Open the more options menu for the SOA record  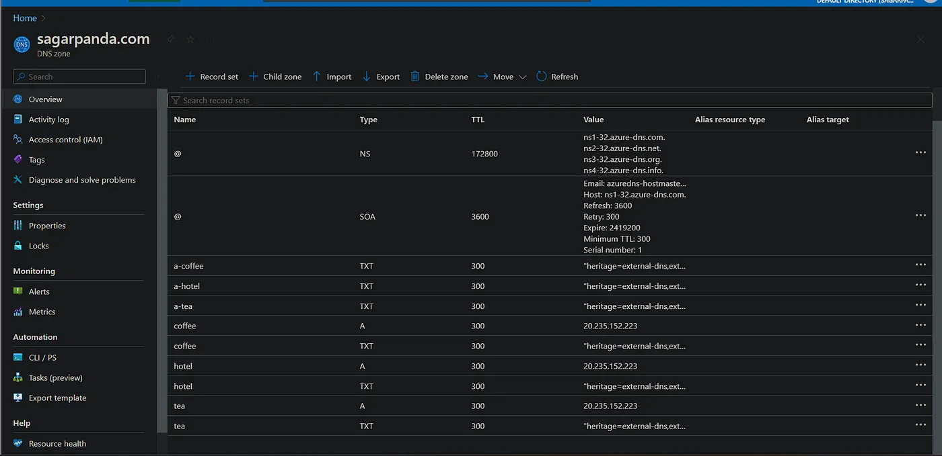920,216
